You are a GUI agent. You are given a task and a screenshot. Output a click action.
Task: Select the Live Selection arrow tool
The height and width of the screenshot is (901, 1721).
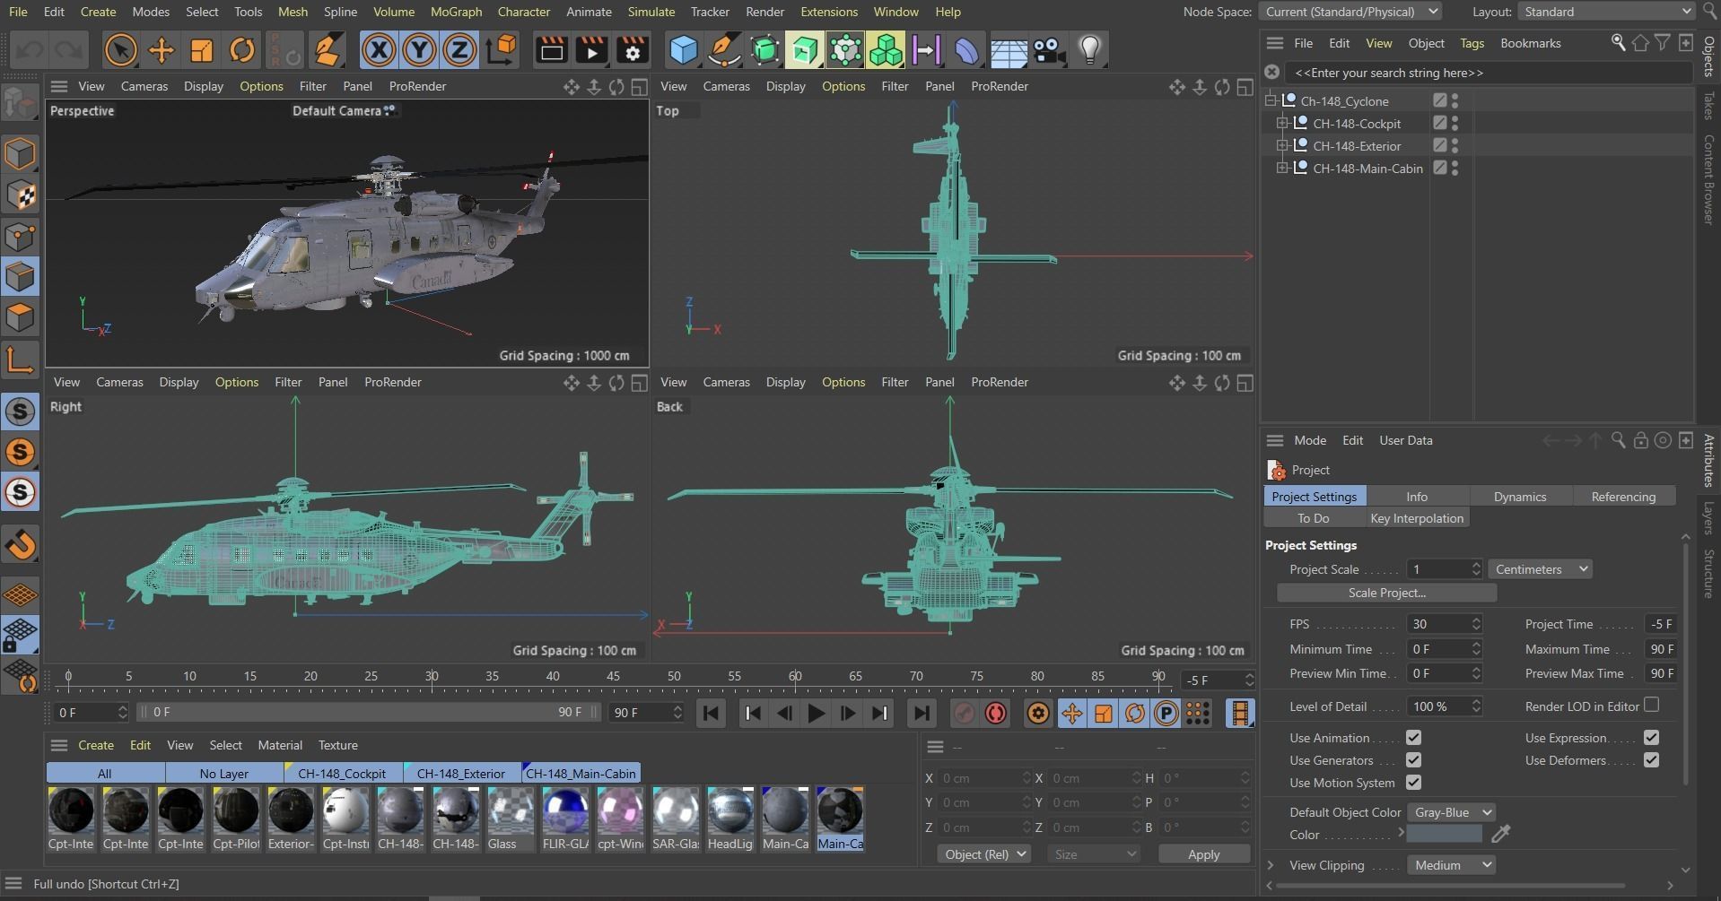coord(120,50)
